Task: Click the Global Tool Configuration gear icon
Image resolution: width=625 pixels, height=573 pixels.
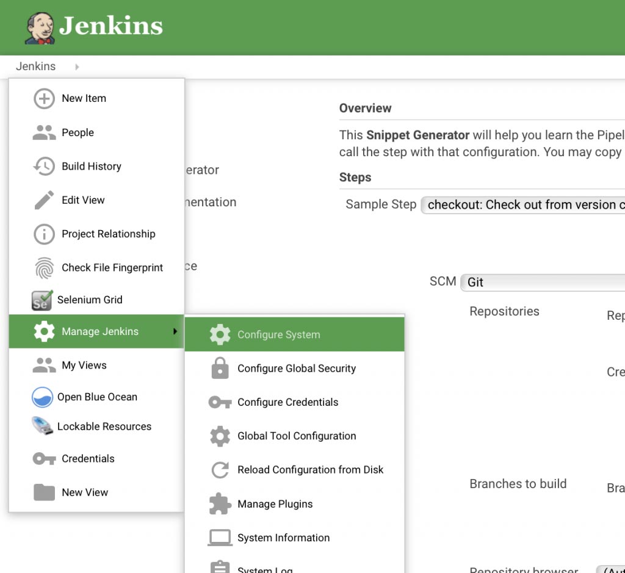Action: pyautogui.click(x=220, y=436)
